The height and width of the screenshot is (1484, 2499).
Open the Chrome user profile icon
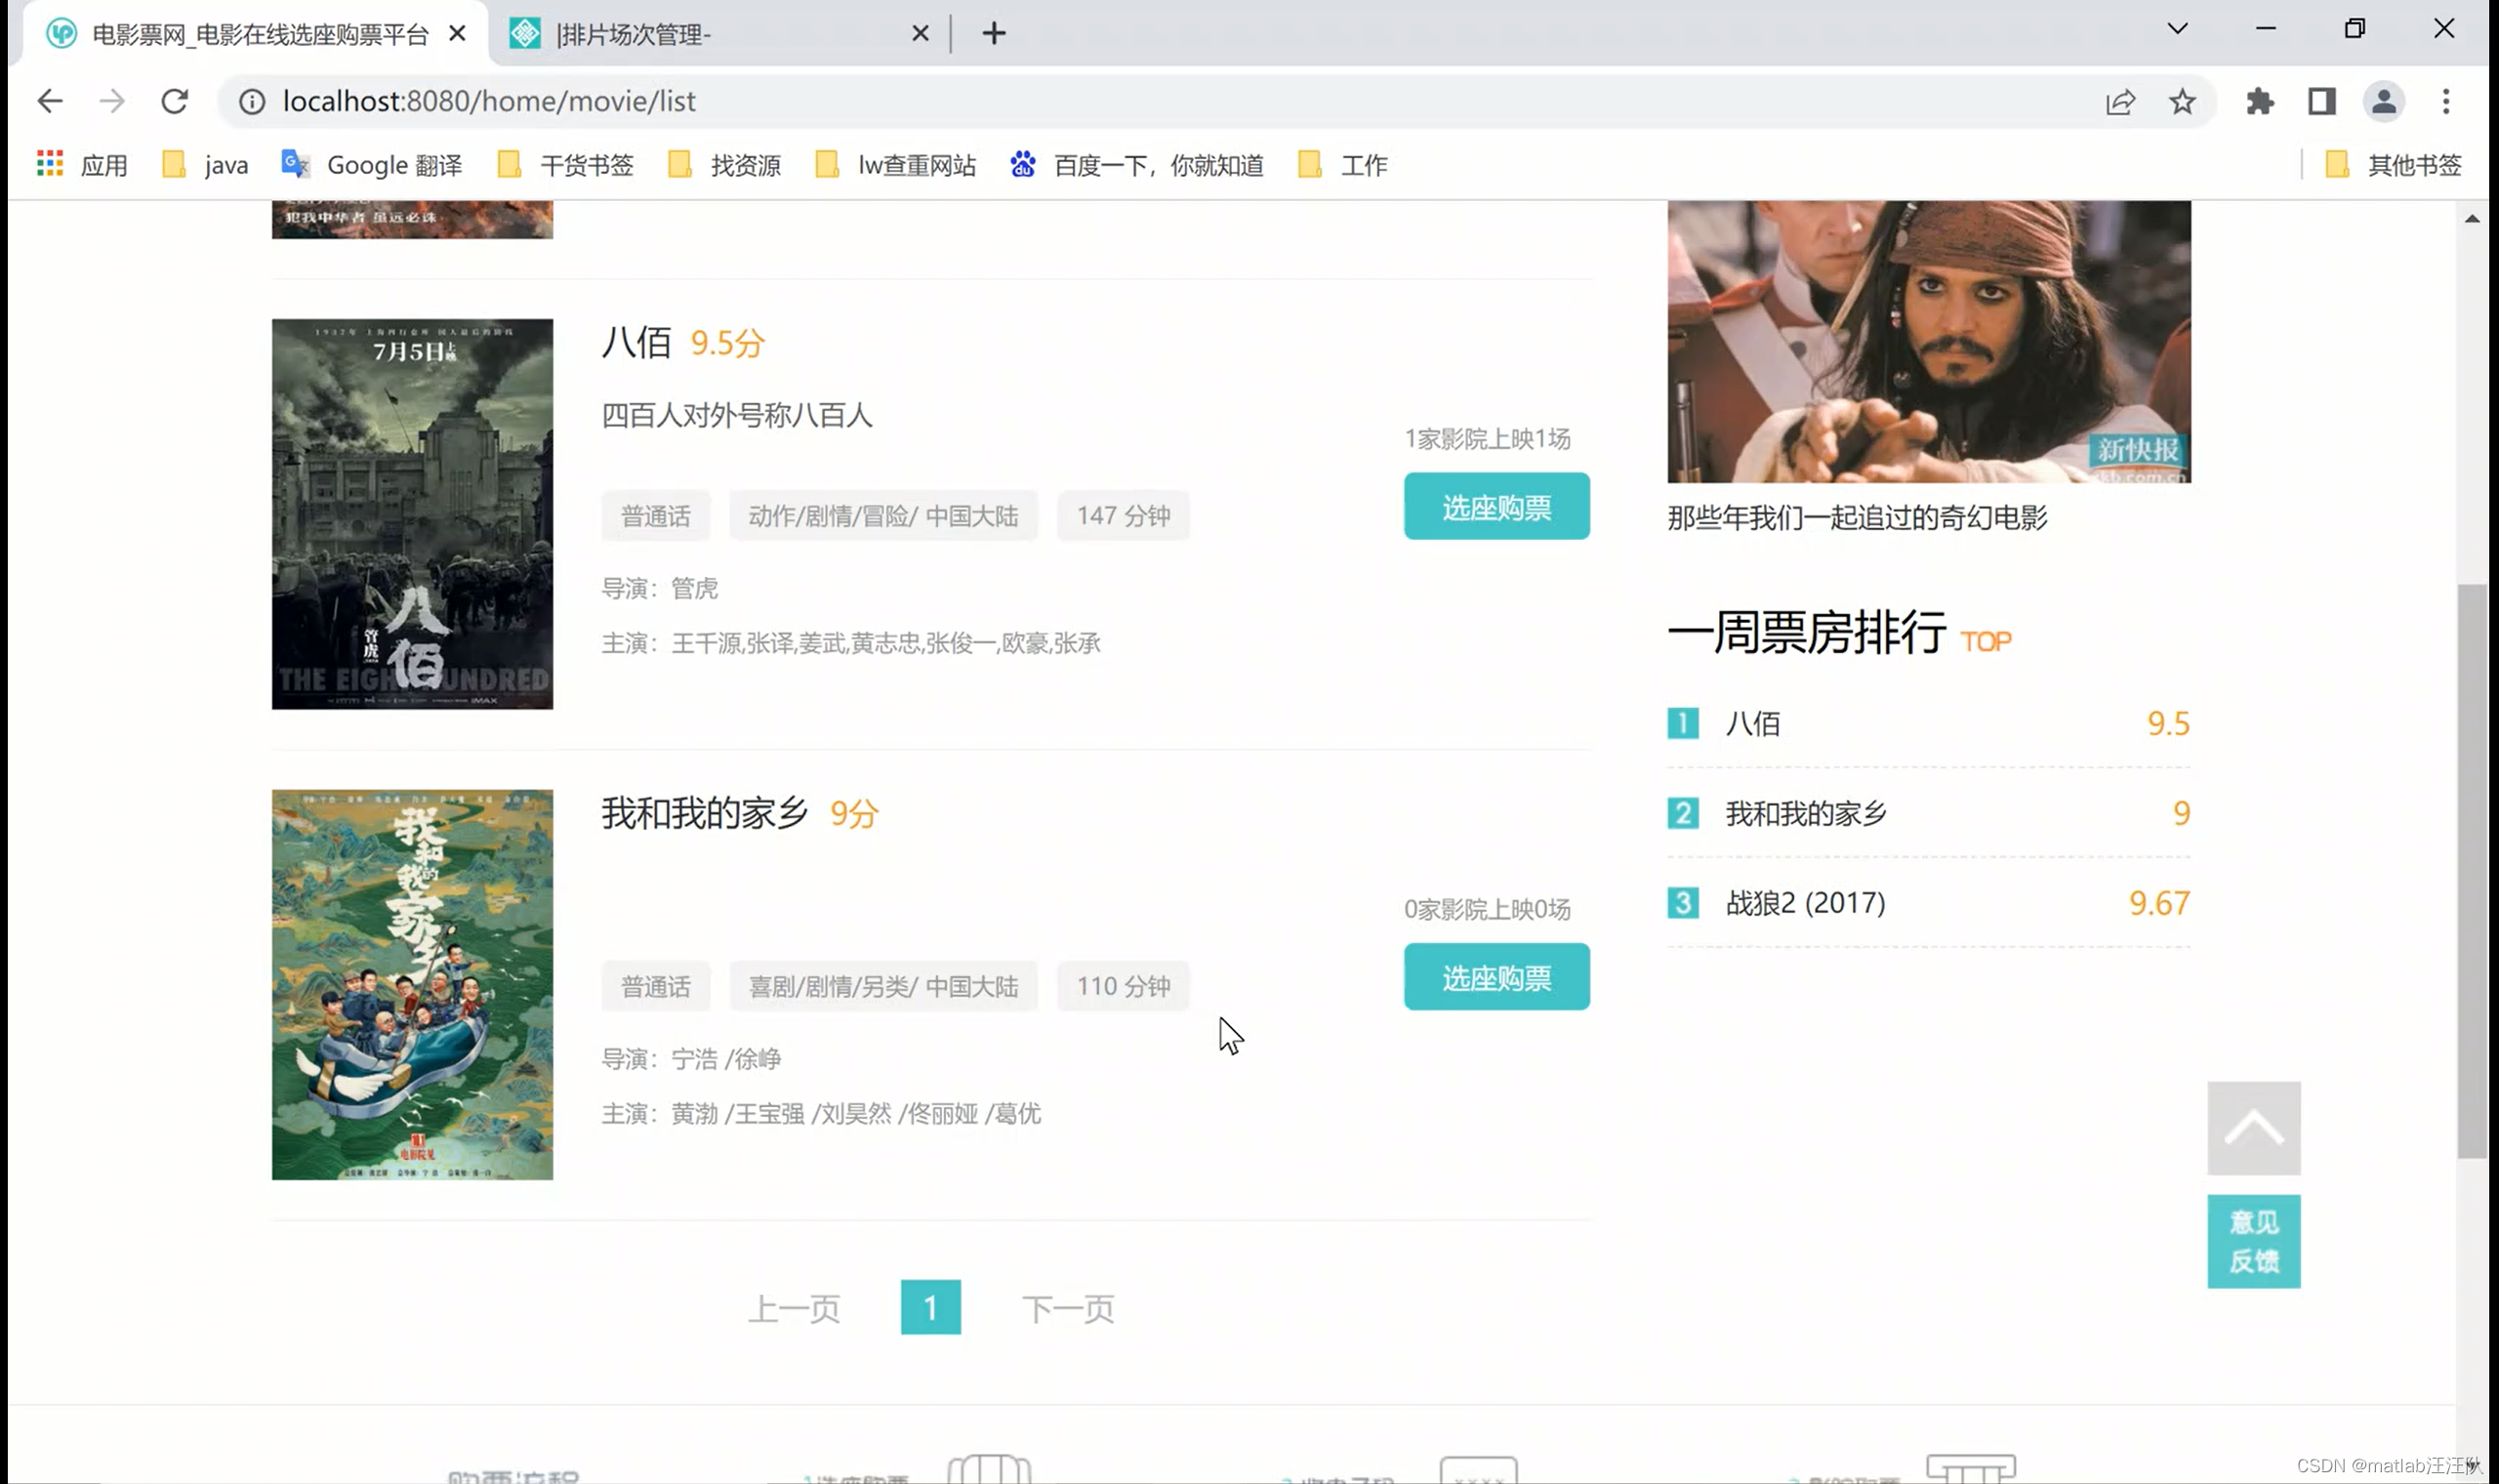pyautogui.click(x=2383, y=101)
